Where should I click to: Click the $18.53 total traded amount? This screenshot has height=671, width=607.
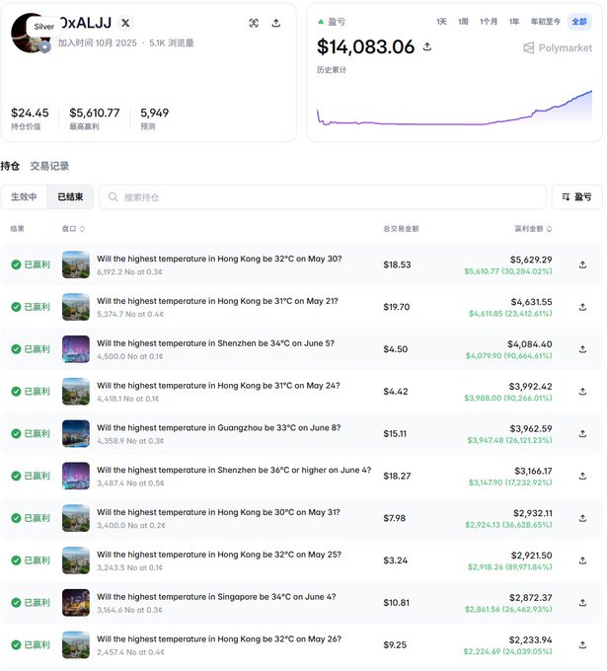(397, 264)
